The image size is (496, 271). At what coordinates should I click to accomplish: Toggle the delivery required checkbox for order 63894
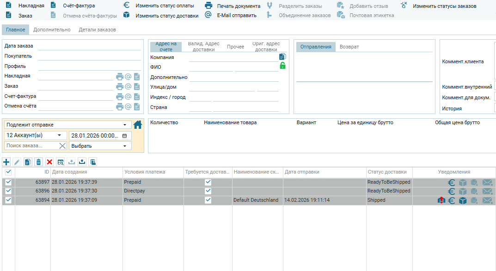click(x=208, y=200)
